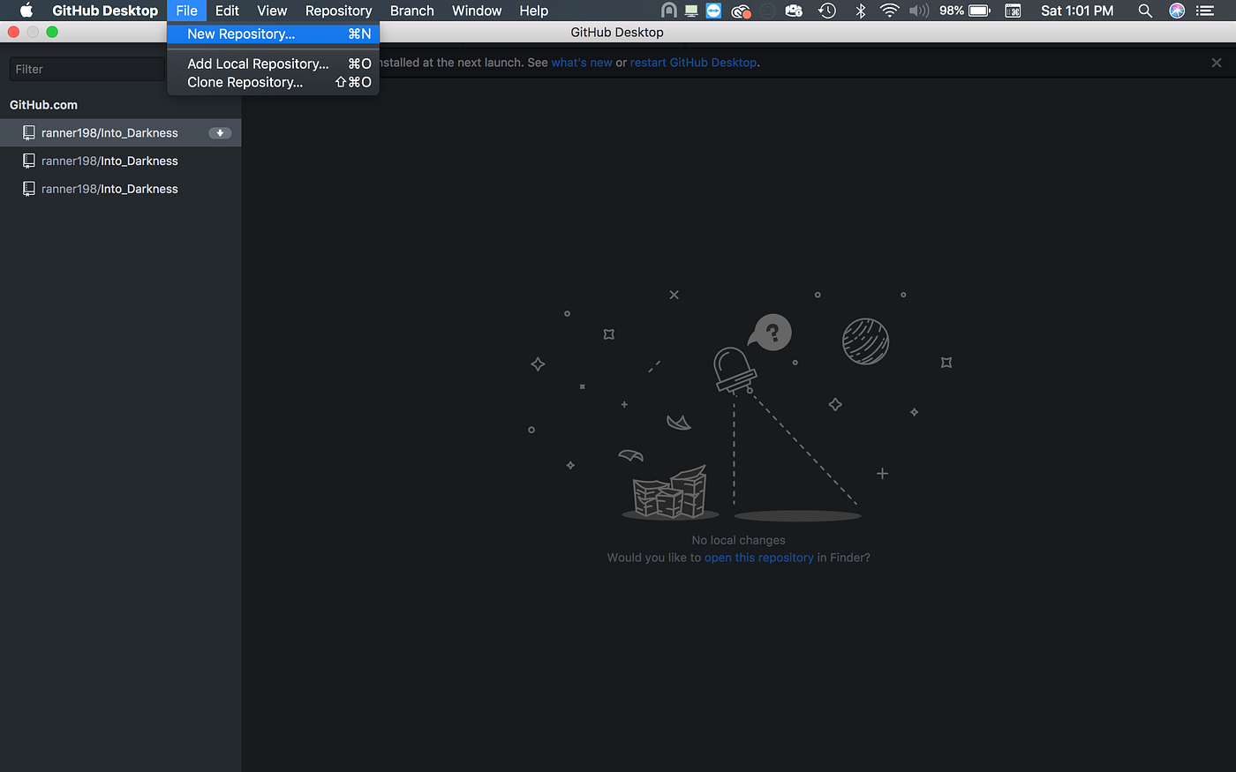The image size is (1236, 772).
Task: Open the View menu
Action: point(272,11)
